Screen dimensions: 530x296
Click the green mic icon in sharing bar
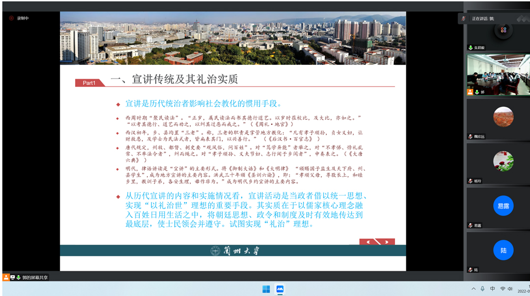(18, 277)
